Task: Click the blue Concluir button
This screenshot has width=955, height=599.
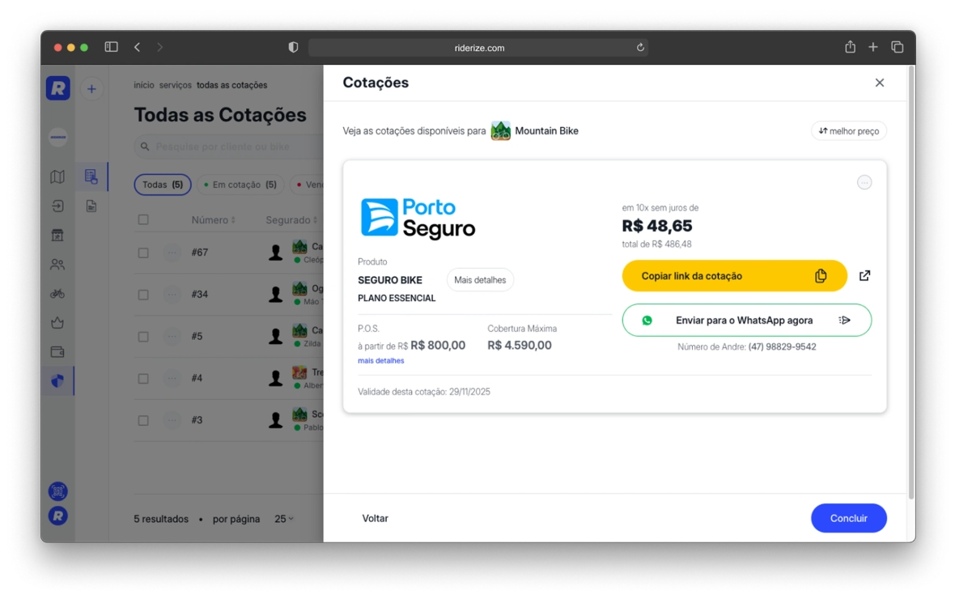Action: (x=848, y=518)
